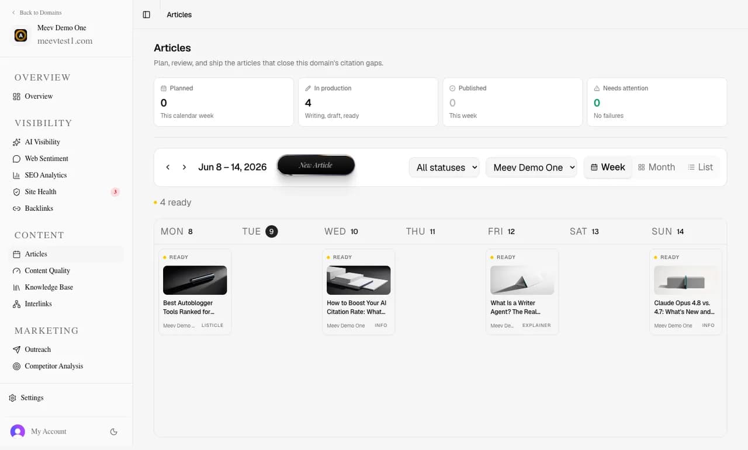
Task: Click the Backlinks chain icon
Action: [x=16, y=208]
